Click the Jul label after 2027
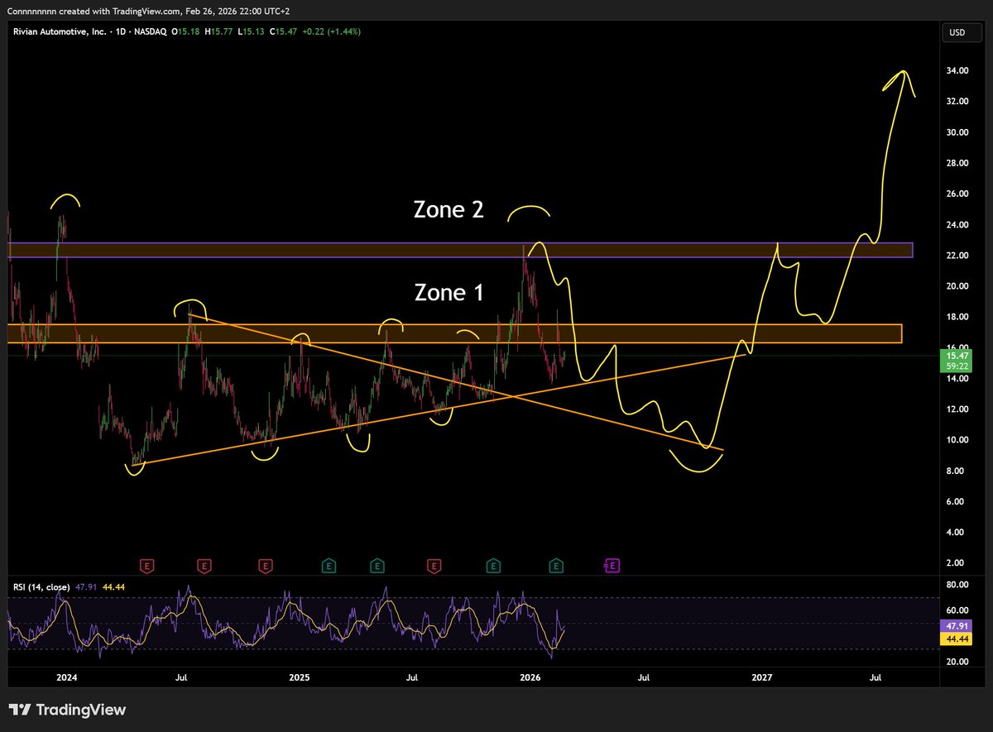The width and height of the screenshot is (993, 732). coord(875,677)
